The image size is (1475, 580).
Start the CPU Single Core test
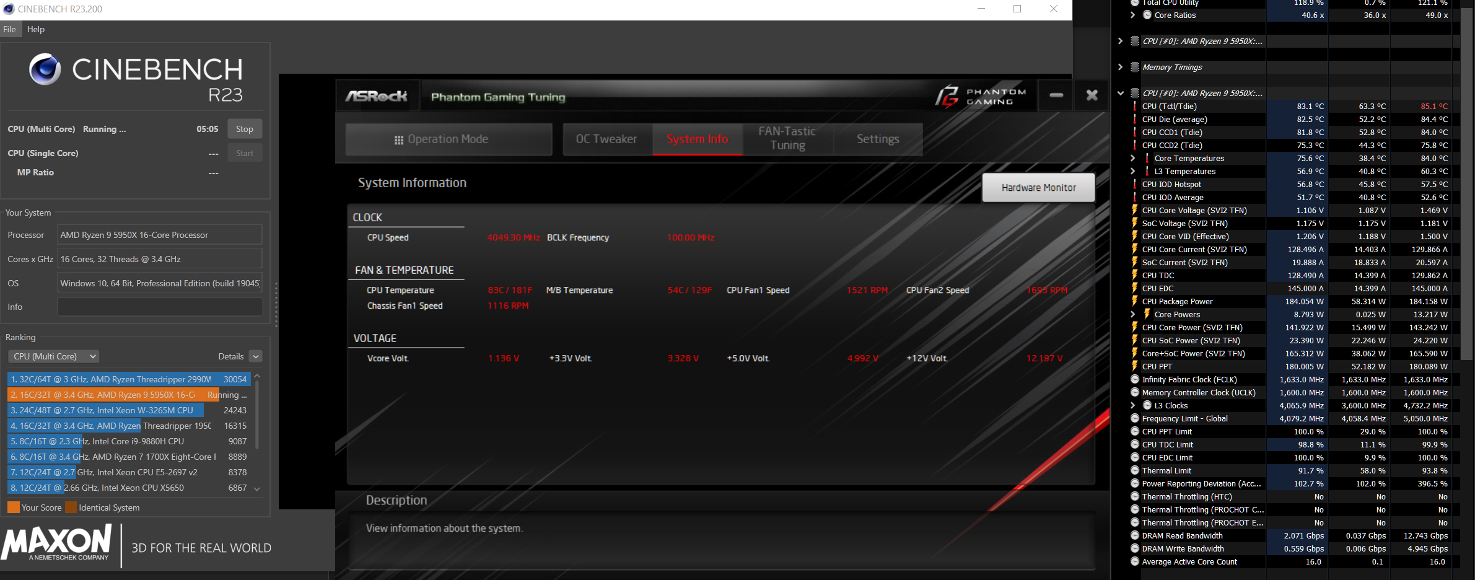coord(245,153)
